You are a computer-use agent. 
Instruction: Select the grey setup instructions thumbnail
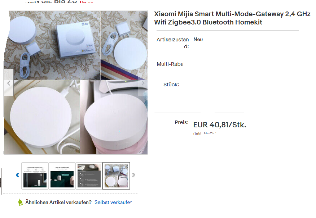click(x=89, y=176)
